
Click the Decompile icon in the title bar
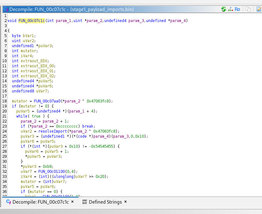pos(6,9)
